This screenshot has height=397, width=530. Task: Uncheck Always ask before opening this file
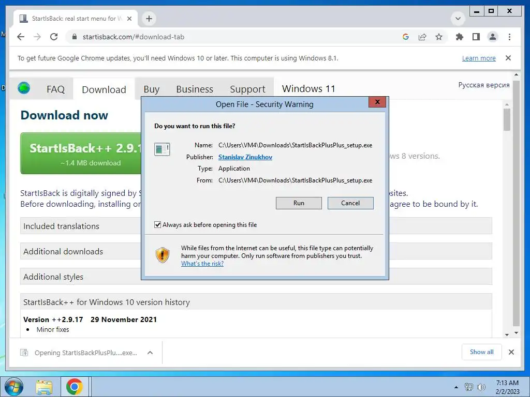(x=157, y=224)
